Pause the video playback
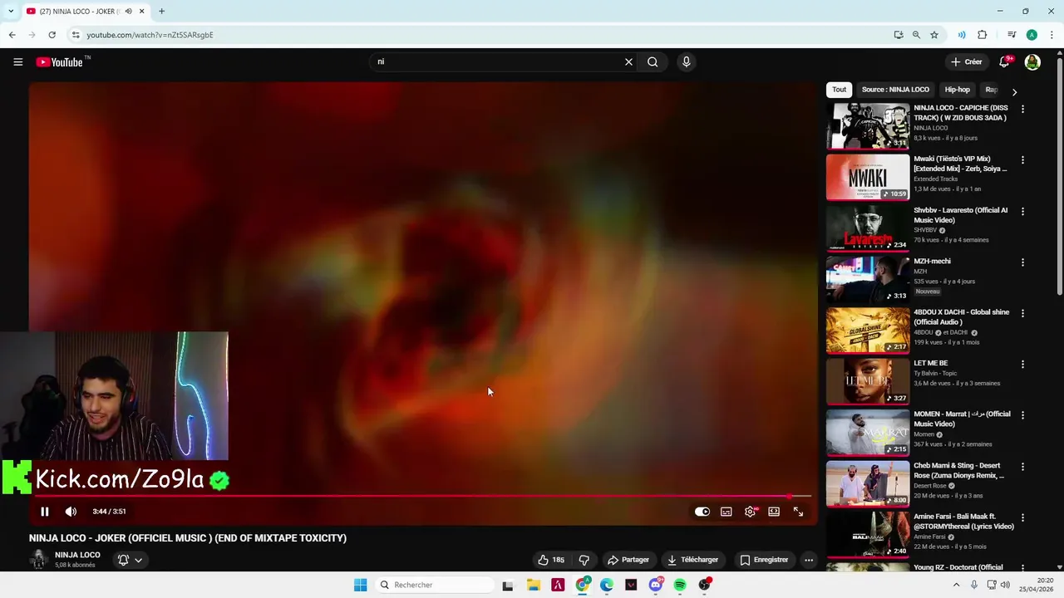The width and height of the screenshot is (1064, 598). pos(45,512)
